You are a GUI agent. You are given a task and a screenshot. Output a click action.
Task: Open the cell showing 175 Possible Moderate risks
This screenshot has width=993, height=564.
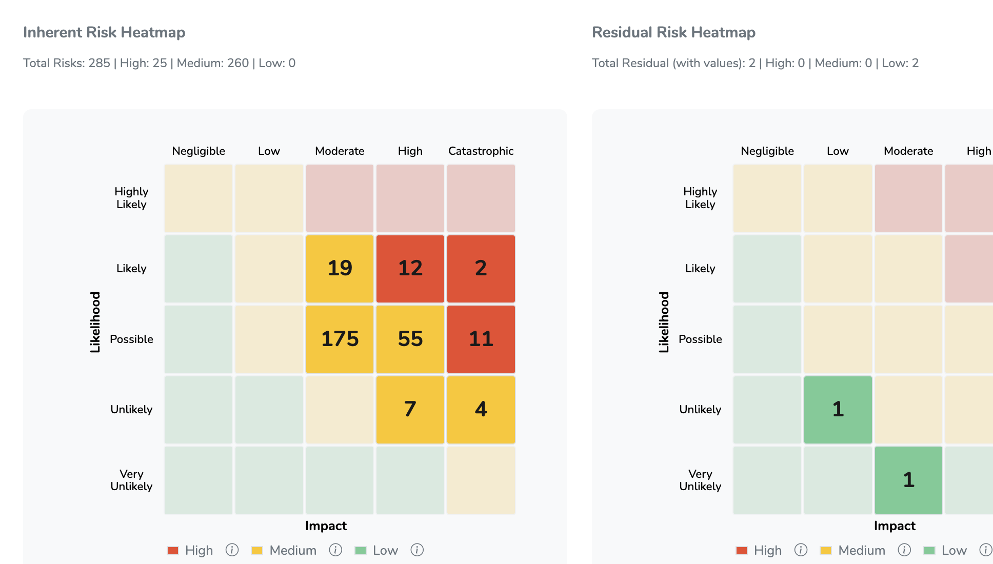click(340, 339)
